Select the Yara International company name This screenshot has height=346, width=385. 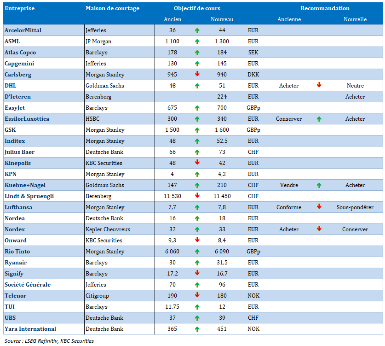tap(30, 329)
